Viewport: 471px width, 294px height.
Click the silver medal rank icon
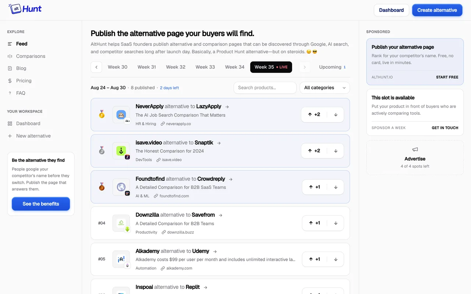point(102,151)
